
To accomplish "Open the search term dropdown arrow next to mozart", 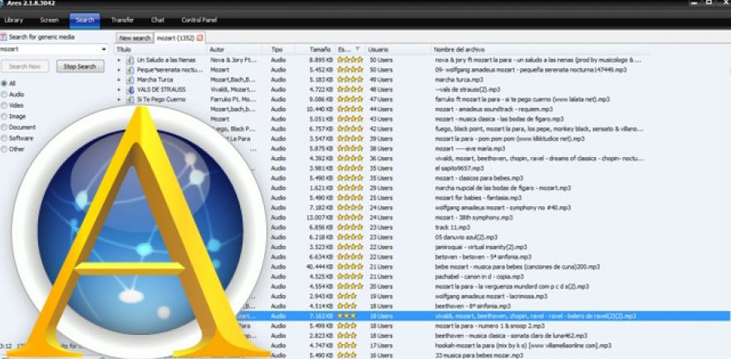I will [x=104, y=49].
